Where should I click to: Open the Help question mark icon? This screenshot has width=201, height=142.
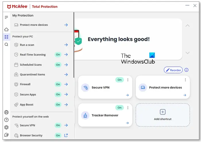click(x=6, y=120)
